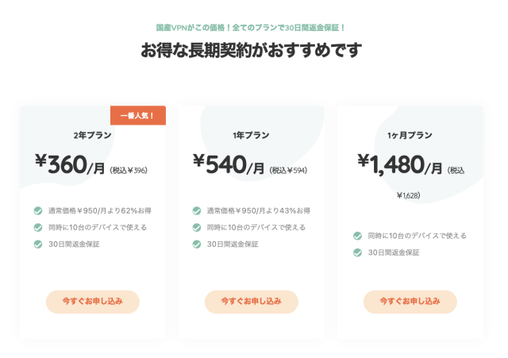Screen dimensions: 508x358
Task: Click check icon beside 1-month 10-device feature
Action: coord(357,236)
